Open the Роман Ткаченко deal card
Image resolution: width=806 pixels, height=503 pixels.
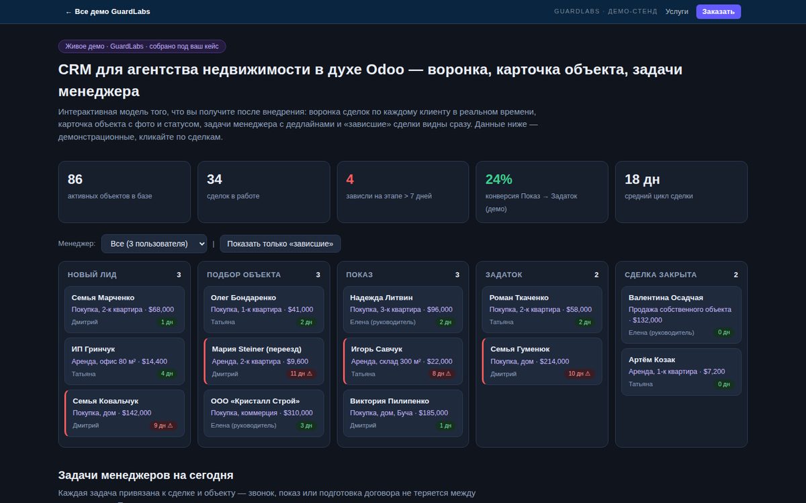pos(542,309)
